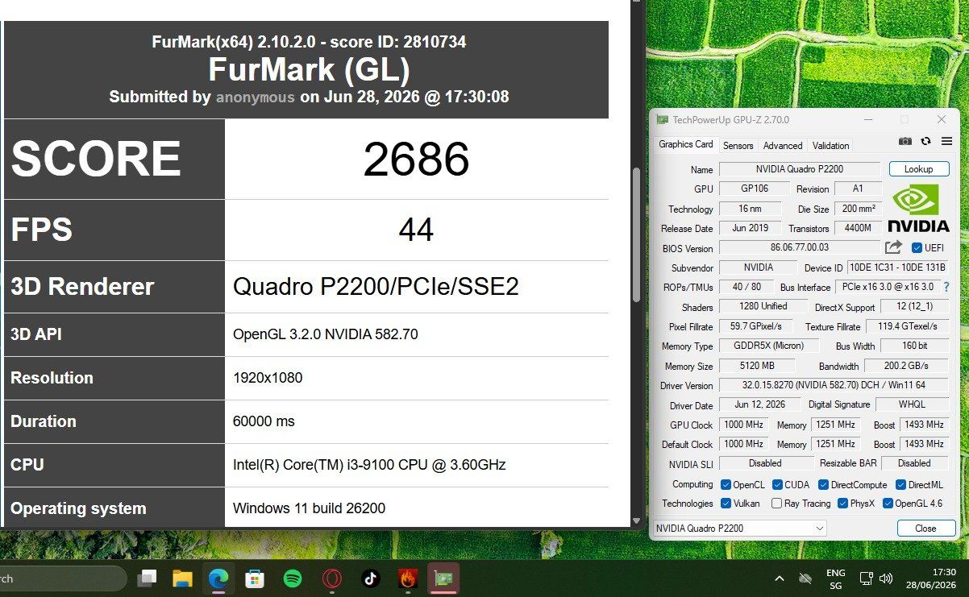Click the browser page vertical scrollbar thumb

click(x=637, y=234)
